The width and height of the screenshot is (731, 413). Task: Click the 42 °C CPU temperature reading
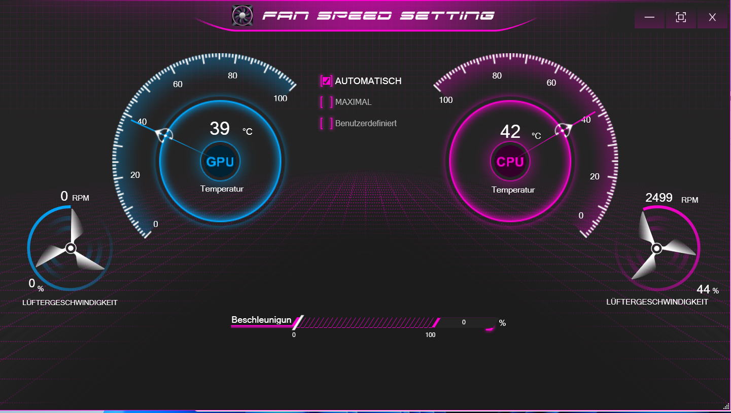pyautogui.click(x=511, y=132)
